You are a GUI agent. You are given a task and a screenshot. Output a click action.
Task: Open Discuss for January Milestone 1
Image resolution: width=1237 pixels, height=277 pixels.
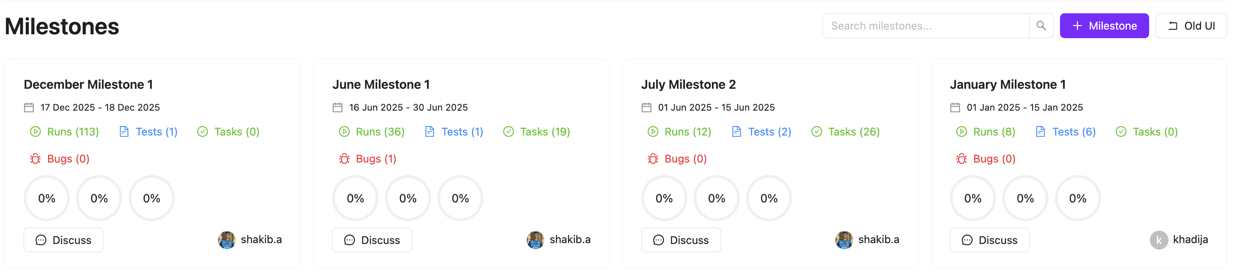tap(989, 240)
